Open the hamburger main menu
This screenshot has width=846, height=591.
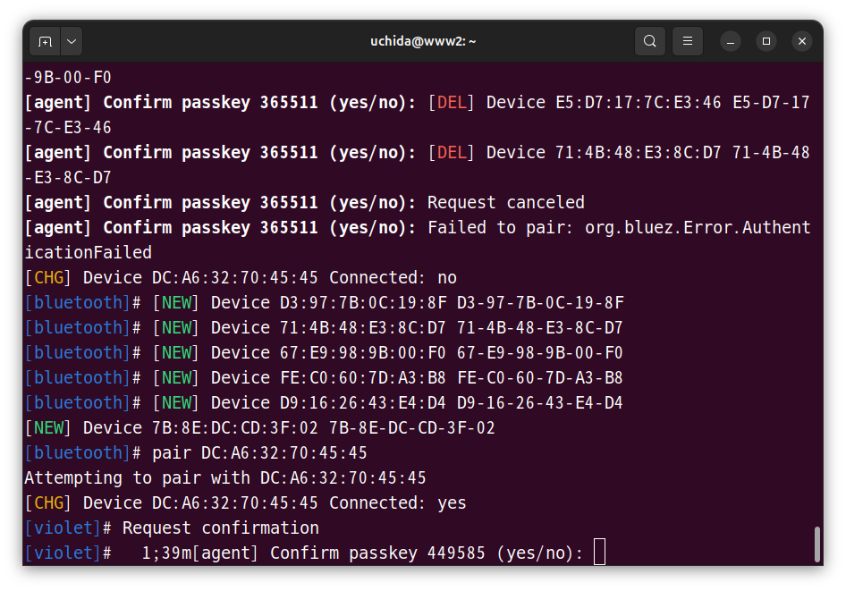(688, 41)
